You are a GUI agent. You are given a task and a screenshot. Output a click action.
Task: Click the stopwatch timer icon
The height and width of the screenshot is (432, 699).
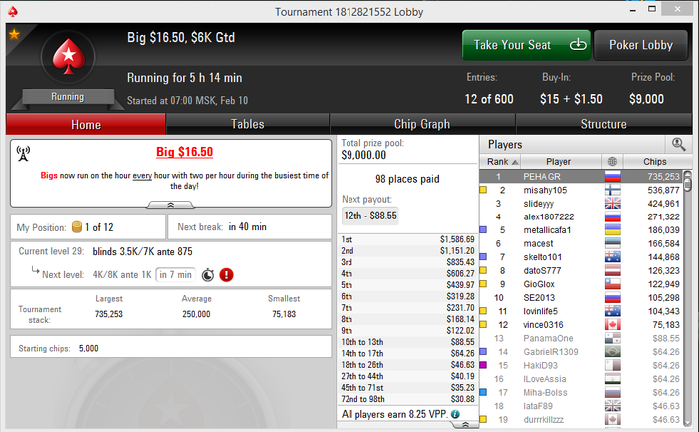[208, 275]
